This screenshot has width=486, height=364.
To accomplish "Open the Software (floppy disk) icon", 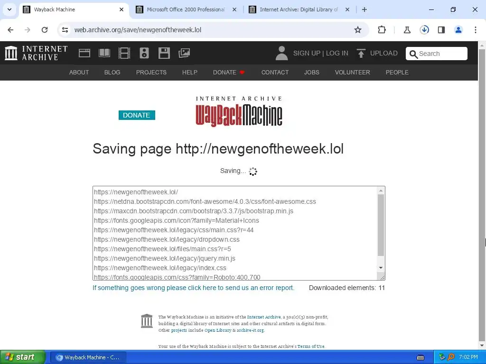I will pyautogui.click(x=164, y=53).
